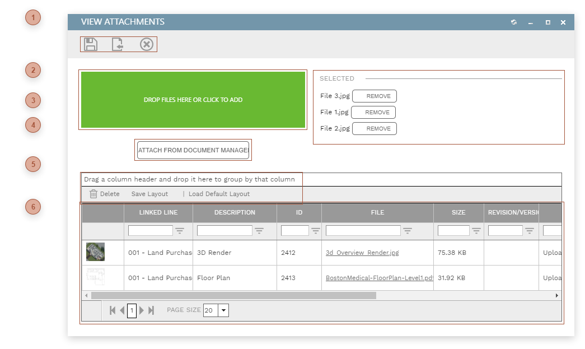This screenshot has height=349, width=585.
Task: Click the refresh icon in the title bar
Action: click(513, 22)
